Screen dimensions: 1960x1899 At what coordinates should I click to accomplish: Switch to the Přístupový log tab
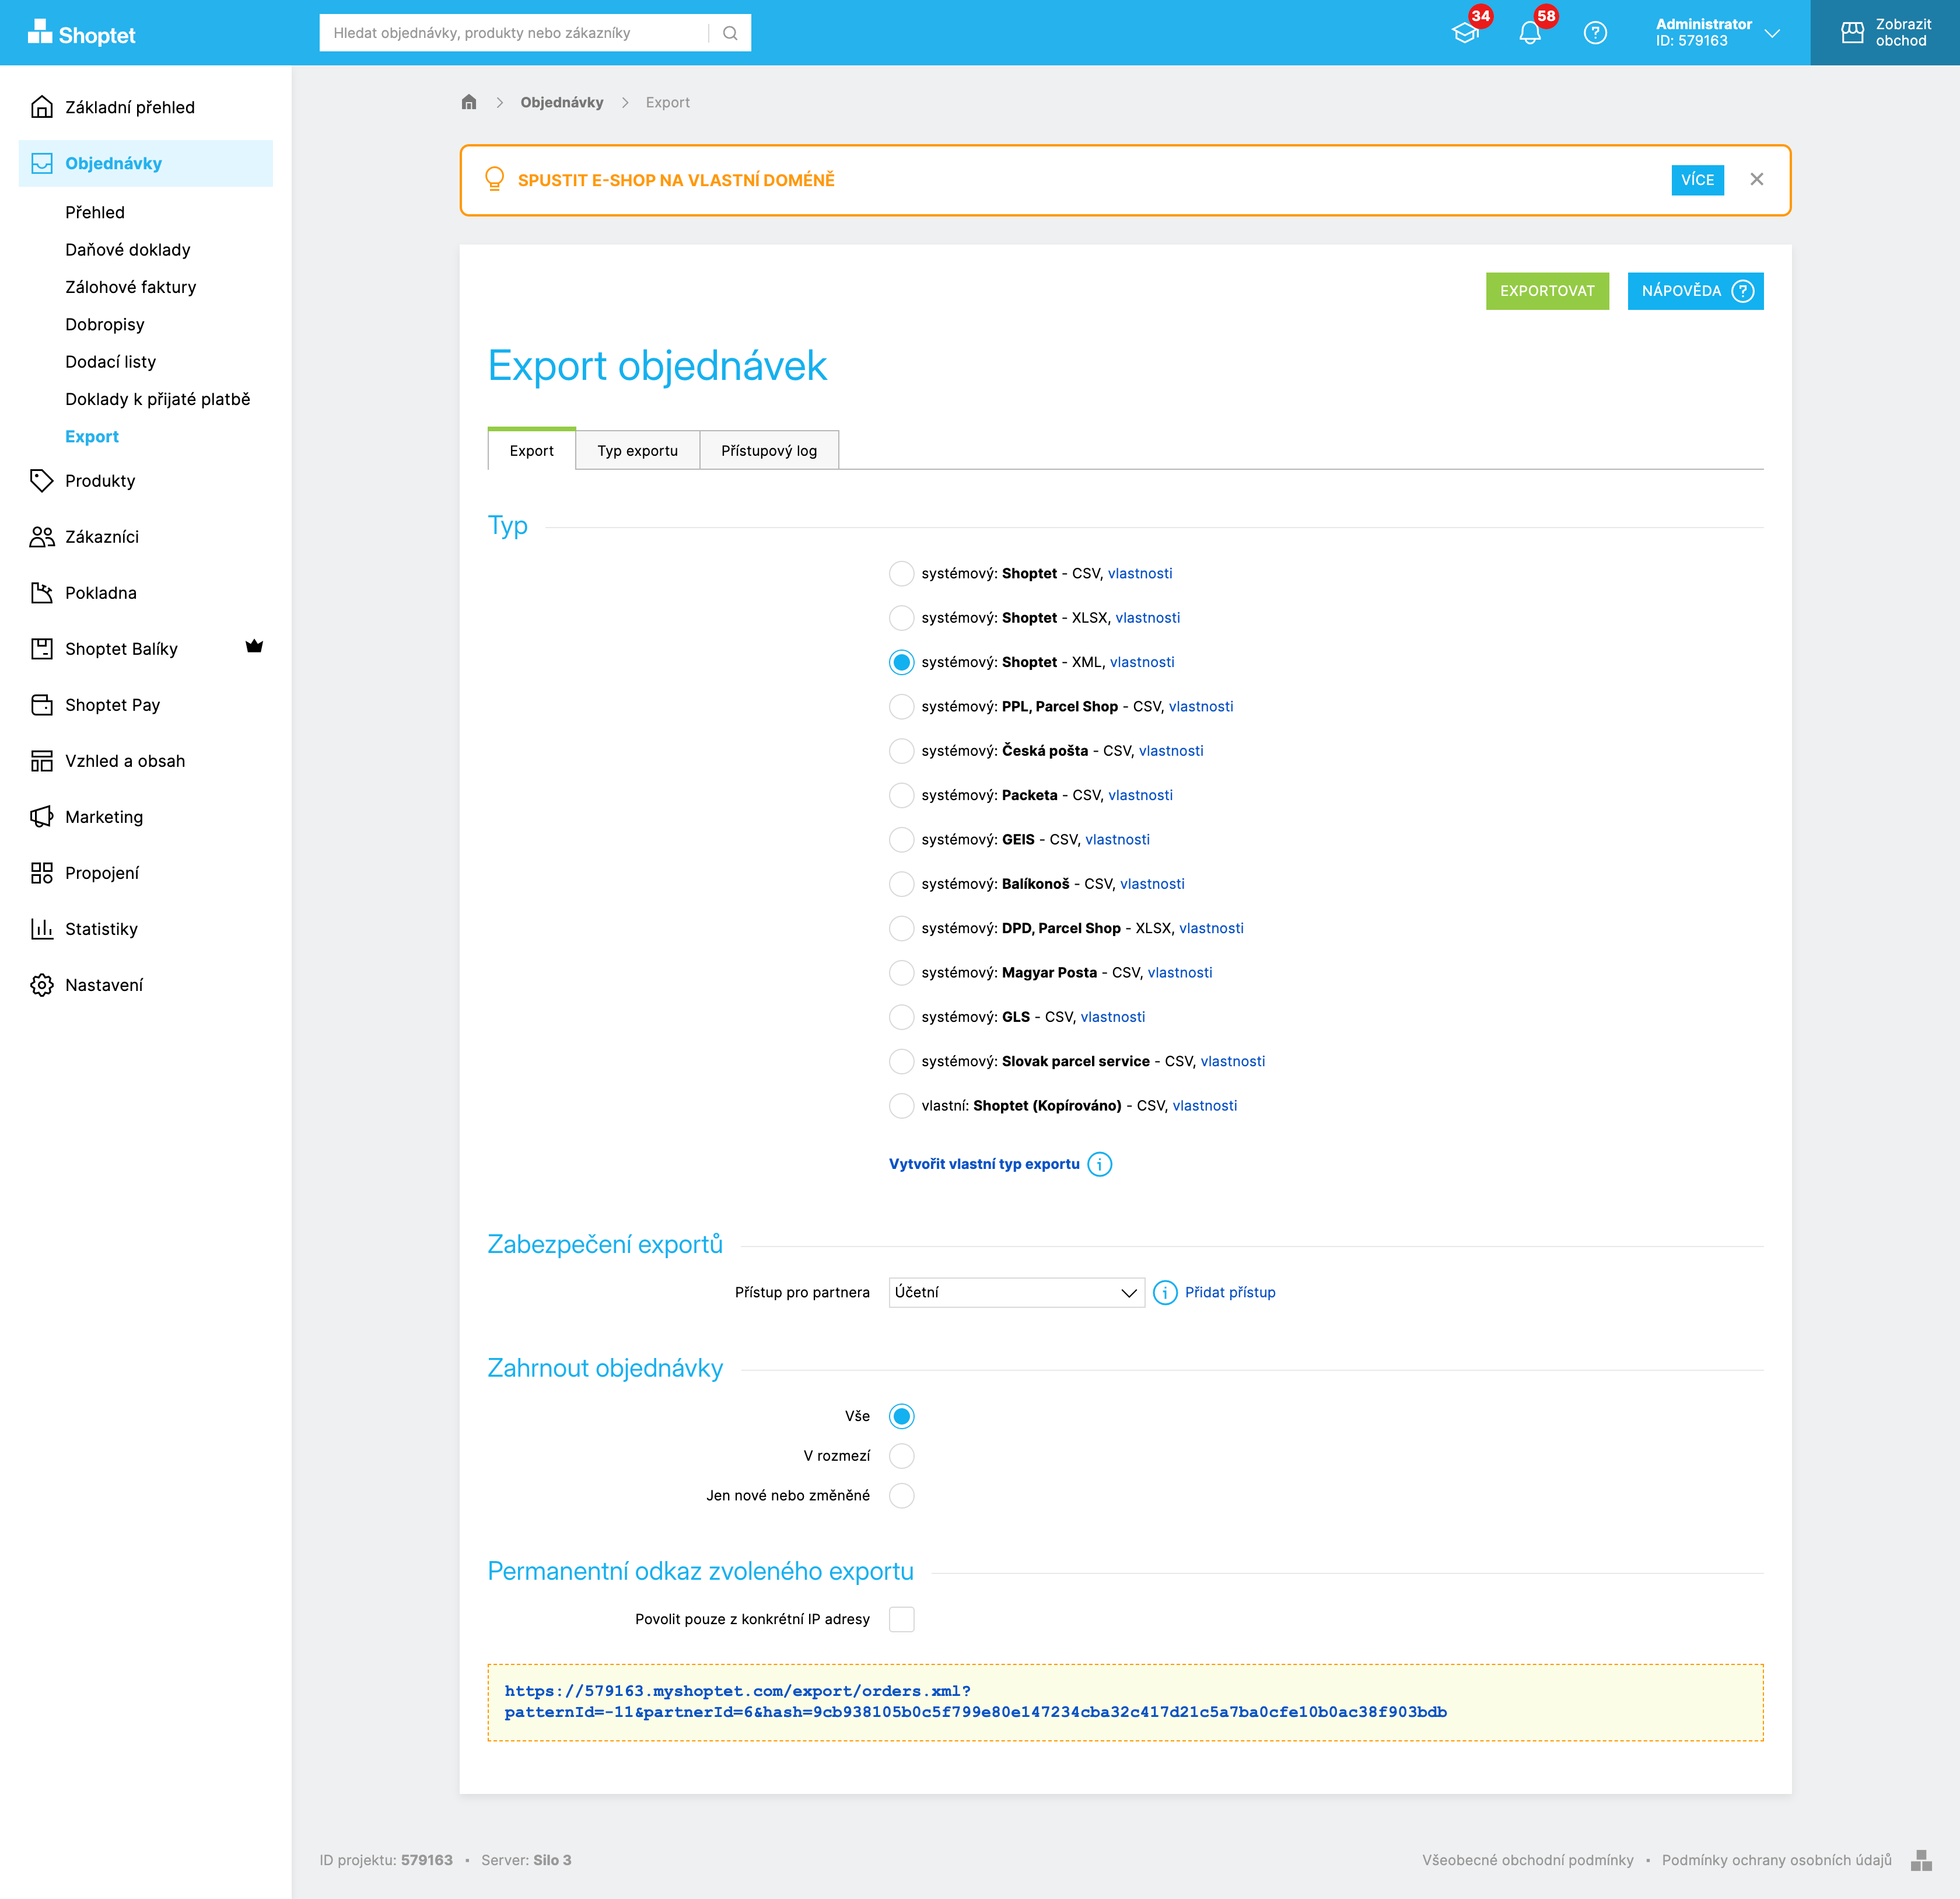768,450
